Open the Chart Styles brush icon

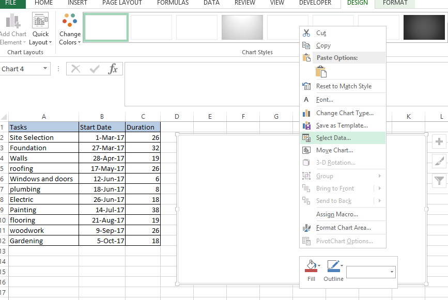(x=439, y=161)
